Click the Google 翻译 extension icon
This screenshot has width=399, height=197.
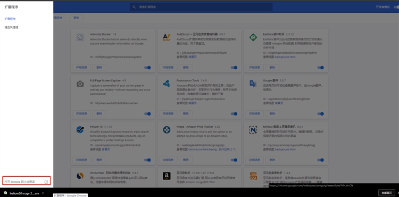click(253, 84)
